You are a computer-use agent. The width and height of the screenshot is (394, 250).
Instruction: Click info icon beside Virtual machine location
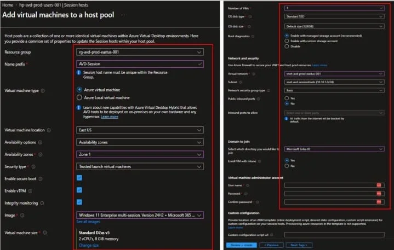(49, 130)
